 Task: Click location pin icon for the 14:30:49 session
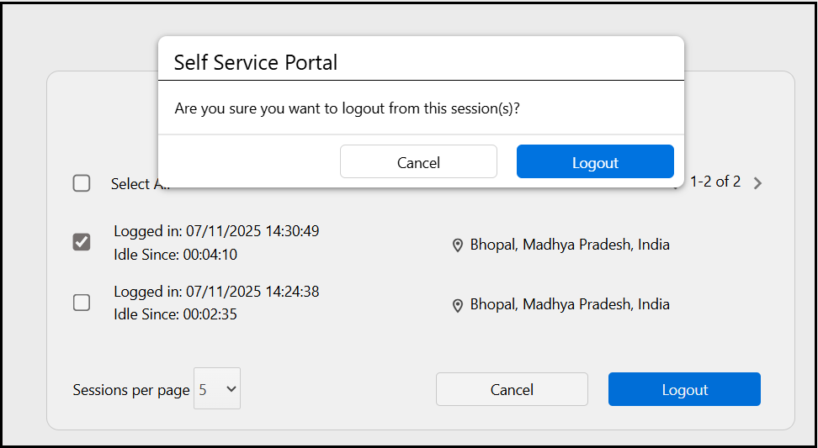pos(458,245)
